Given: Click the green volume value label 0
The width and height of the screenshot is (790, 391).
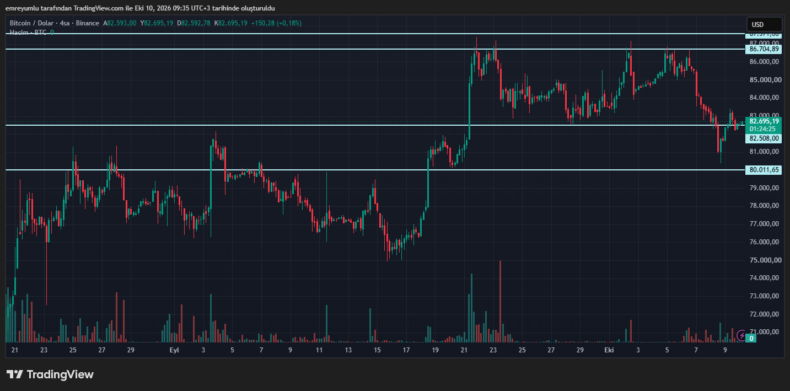Looking at the screenshot, I should coord(751,338).
